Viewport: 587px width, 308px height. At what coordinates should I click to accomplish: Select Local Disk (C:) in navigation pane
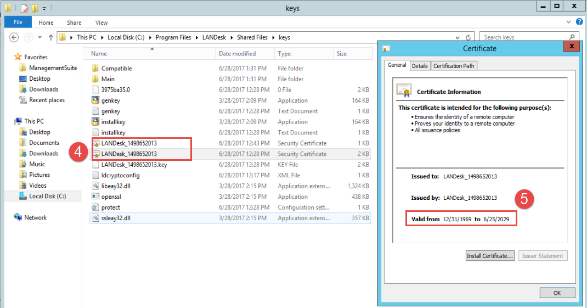(47, 196)
